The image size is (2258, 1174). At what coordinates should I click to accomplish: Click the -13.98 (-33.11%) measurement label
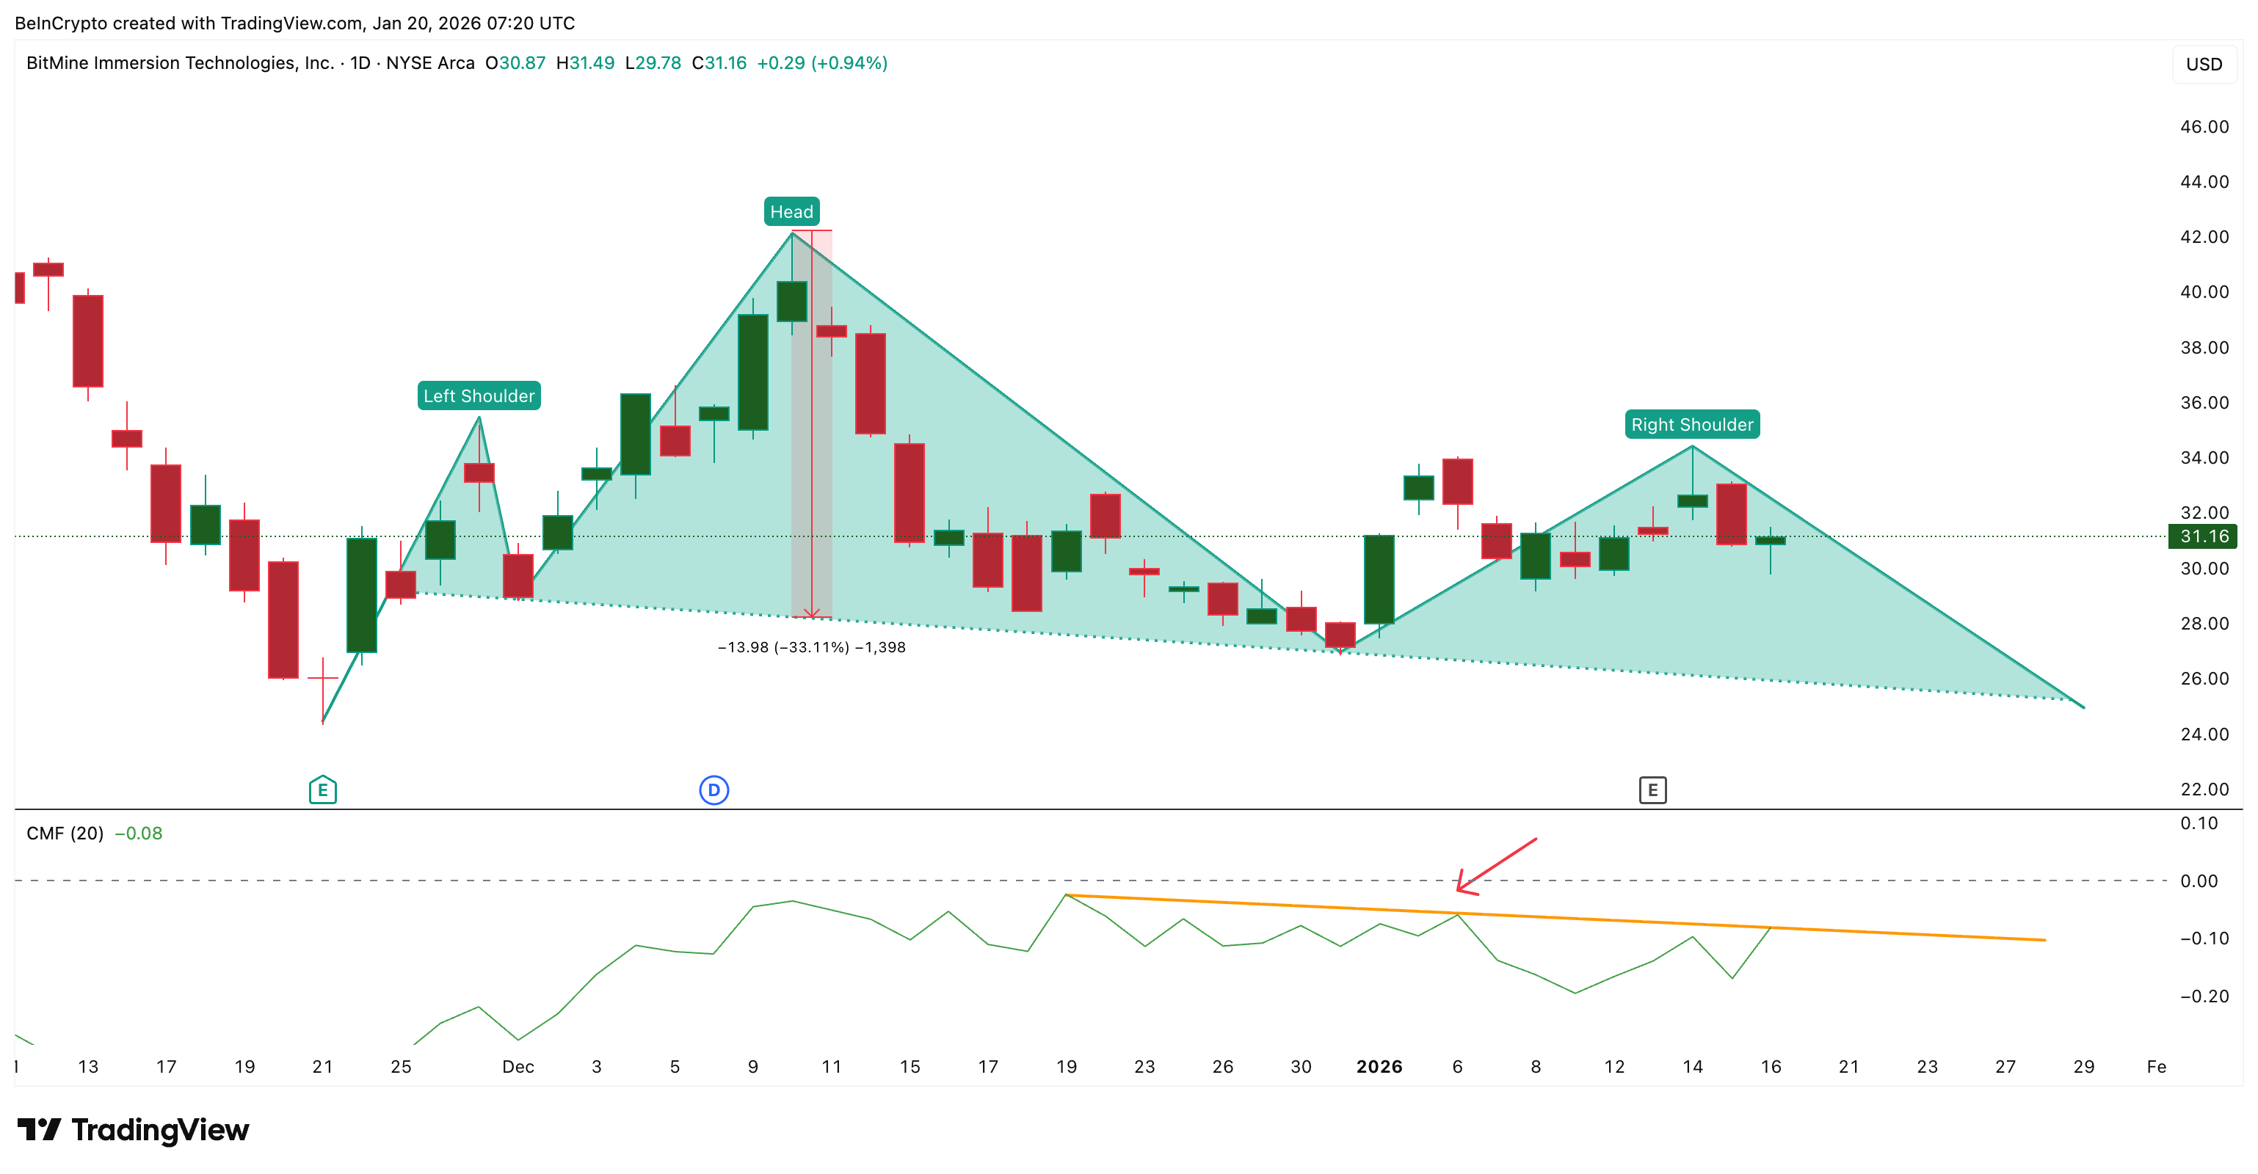pos(811,647)
